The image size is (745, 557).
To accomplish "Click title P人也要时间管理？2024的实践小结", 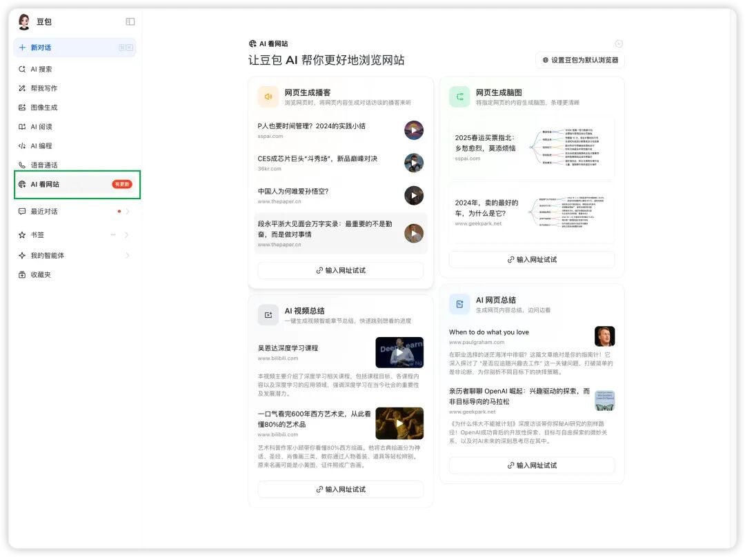I will point(312,126).
